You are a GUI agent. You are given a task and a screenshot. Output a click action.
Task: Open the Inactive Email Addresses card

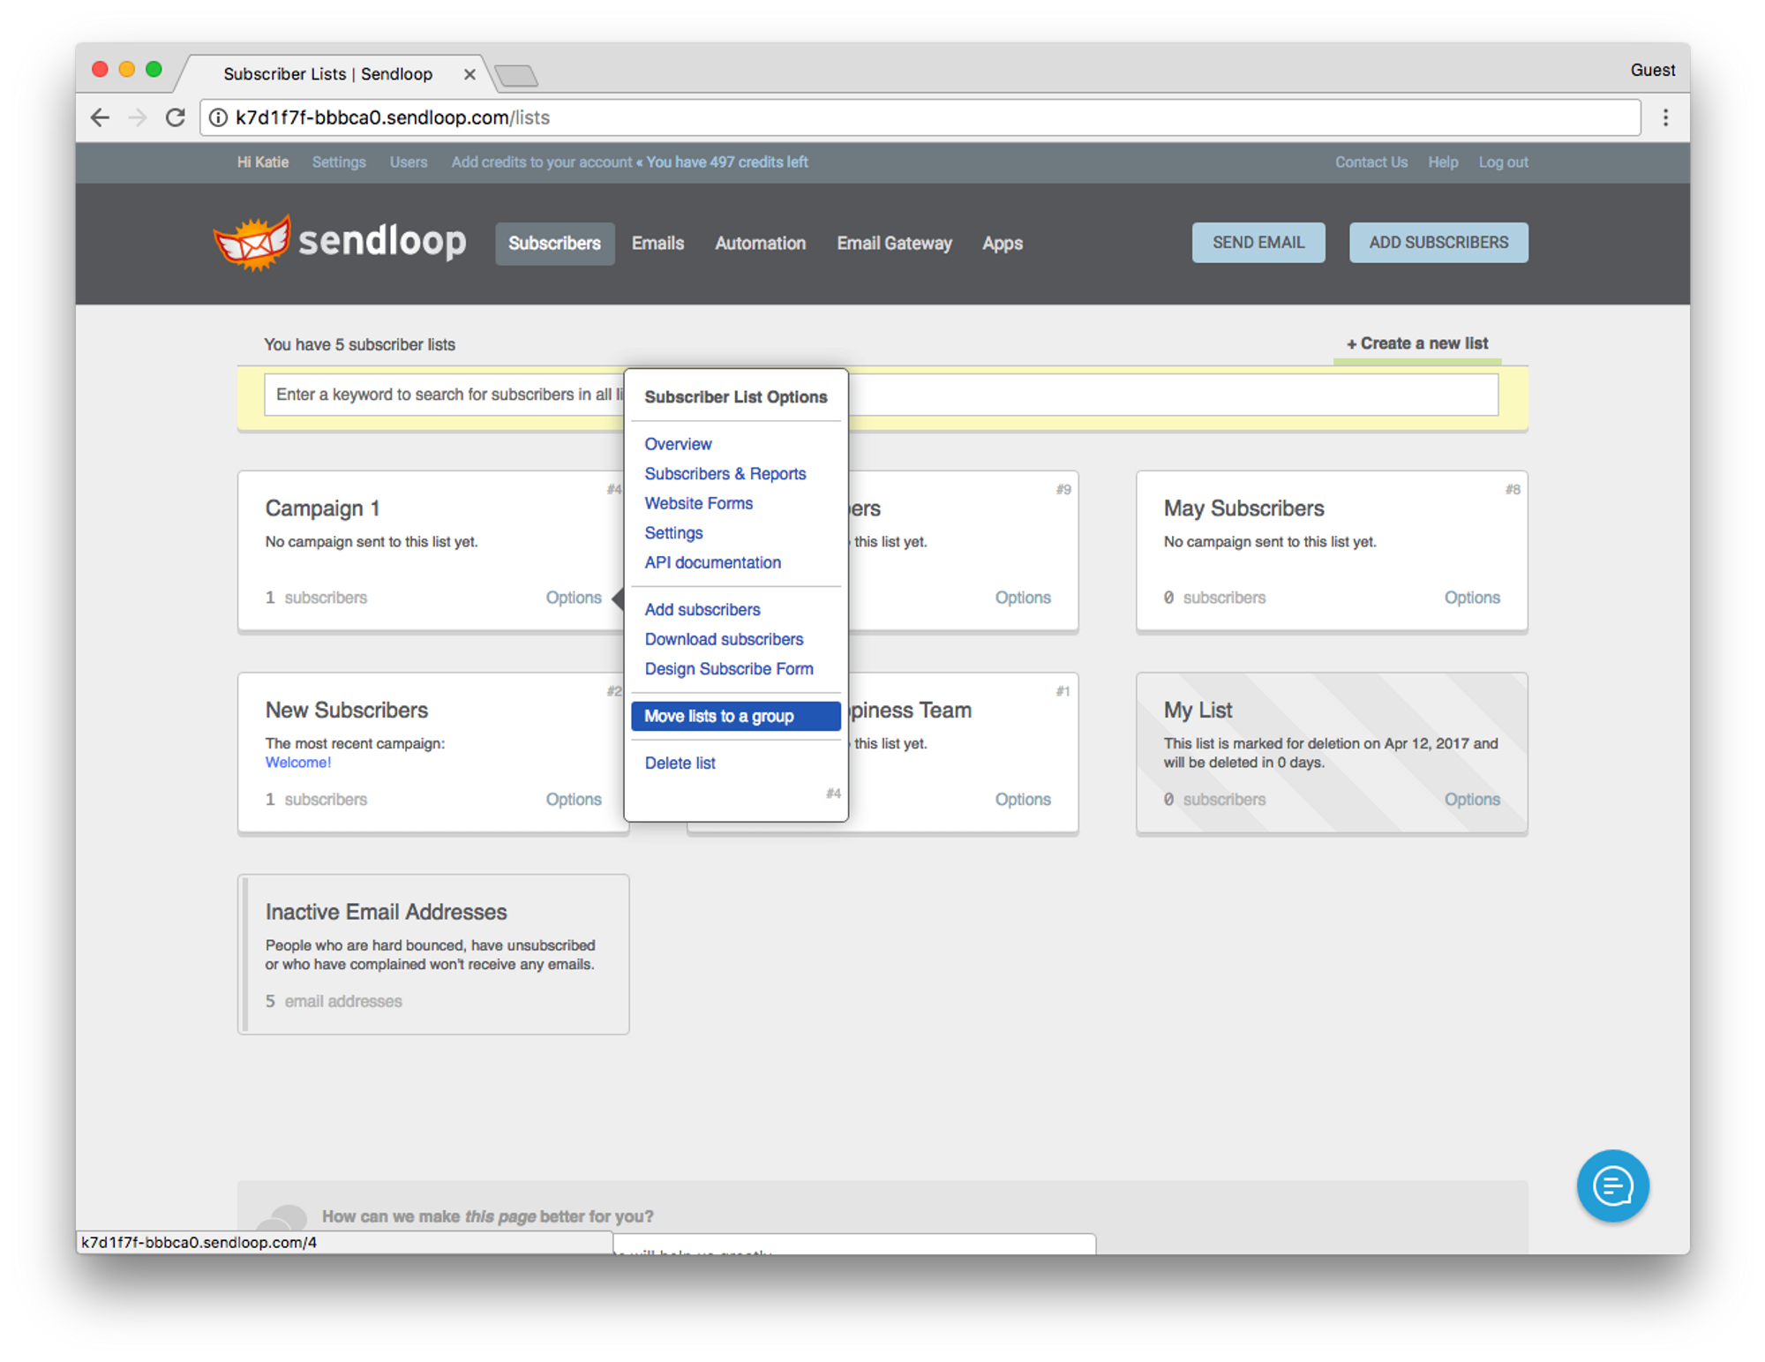432,954
